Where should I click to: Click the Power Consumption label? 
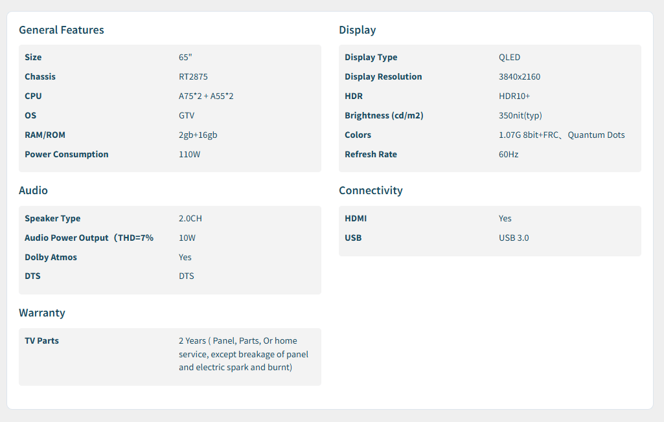click(66, 154)
